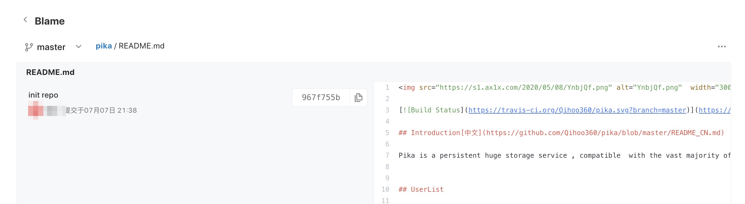745x204 pixels.
Task: Open the pika repository breadcrumb link
Action: click(x=104, y=46)
